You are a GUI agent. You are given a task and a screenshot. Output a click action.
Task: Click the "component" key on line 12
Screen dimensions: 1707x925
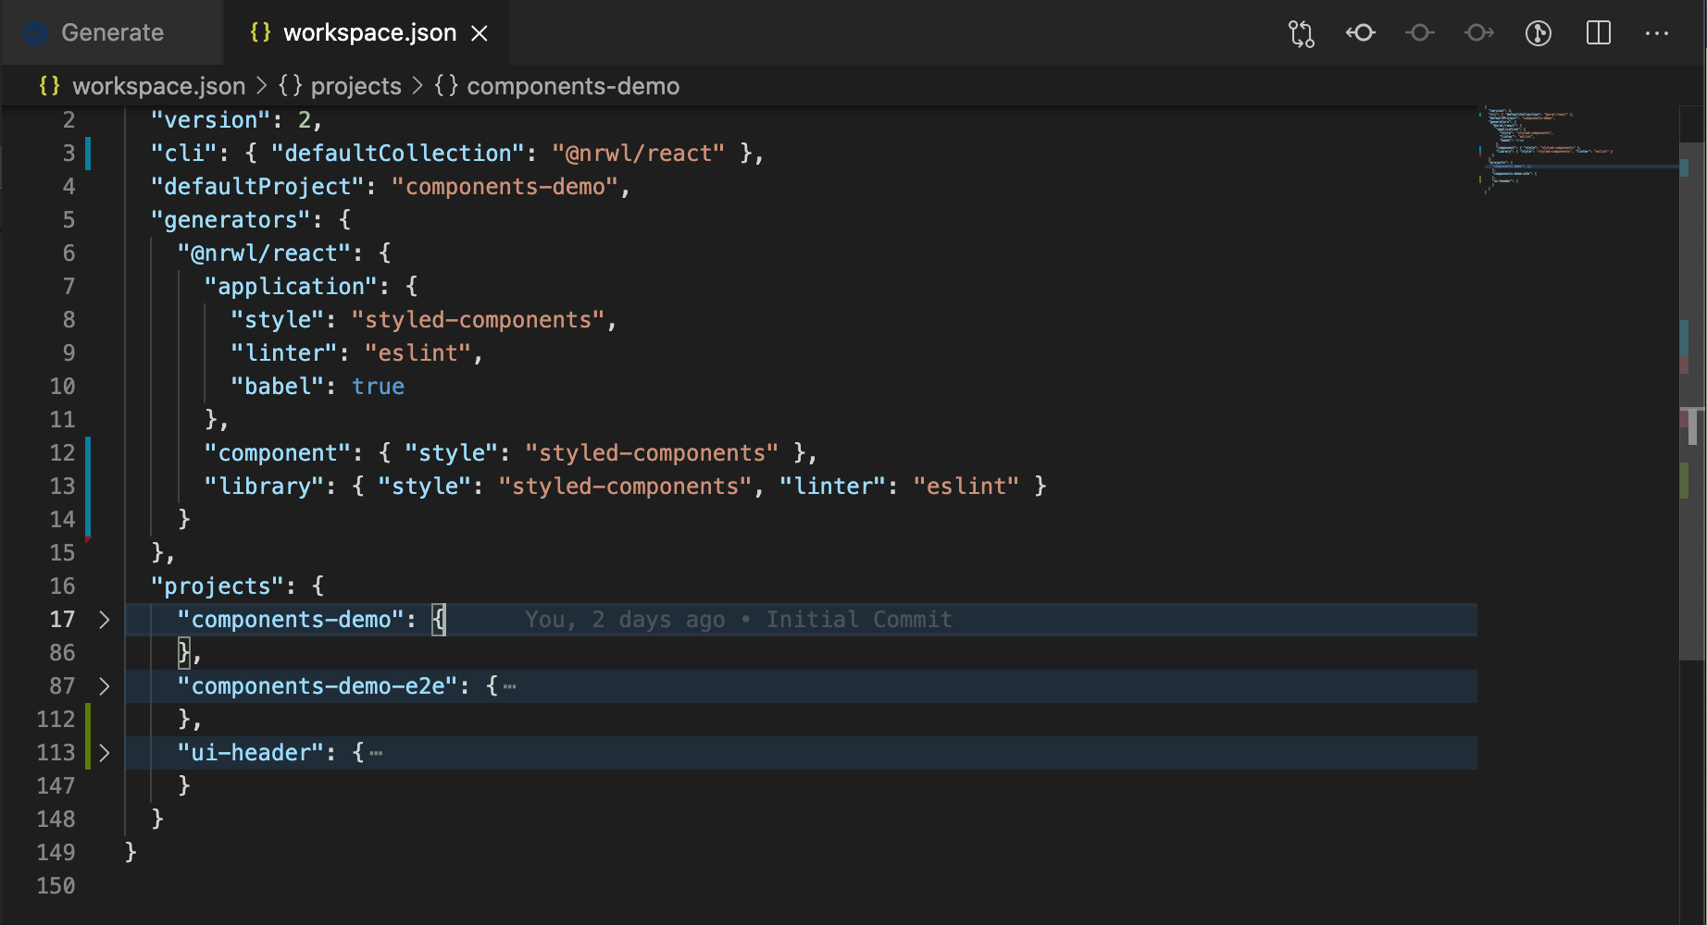(x=277, y=453)
